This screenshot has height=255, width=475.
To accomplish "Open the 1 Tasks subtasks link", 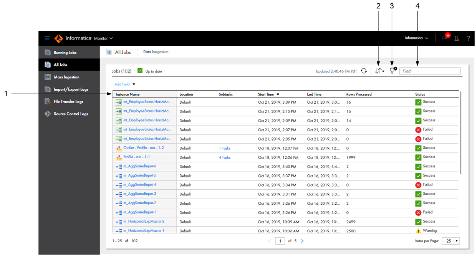I will [x=225, y=148].
